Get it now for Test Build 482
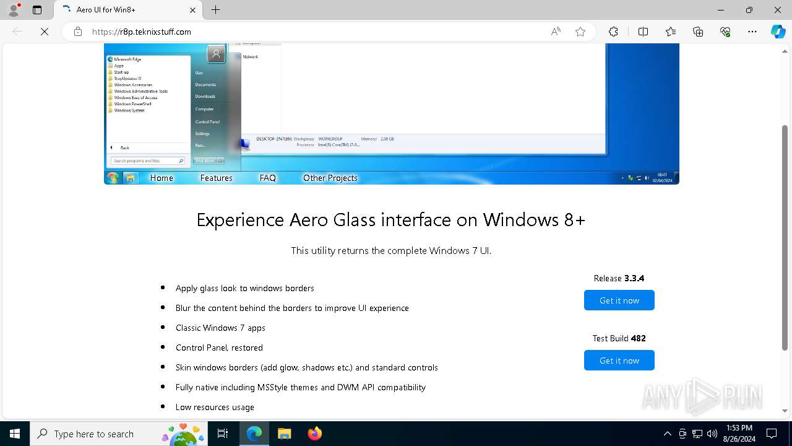The width and height of the screenshot is (792, 446). 619,361
